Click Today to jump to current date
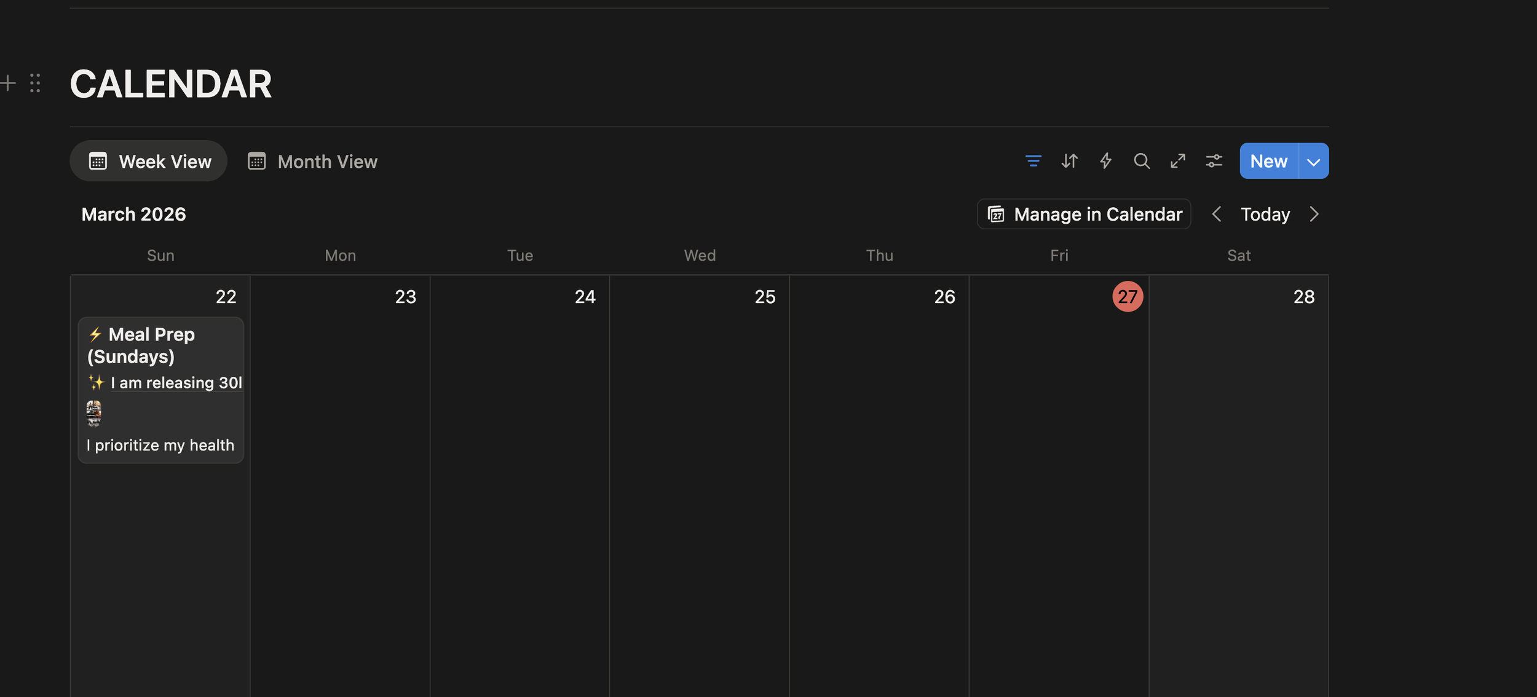1537x697 pixels. point(1265,214)
